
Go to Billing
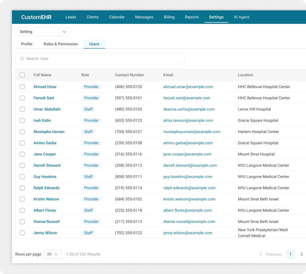(169, 17)
